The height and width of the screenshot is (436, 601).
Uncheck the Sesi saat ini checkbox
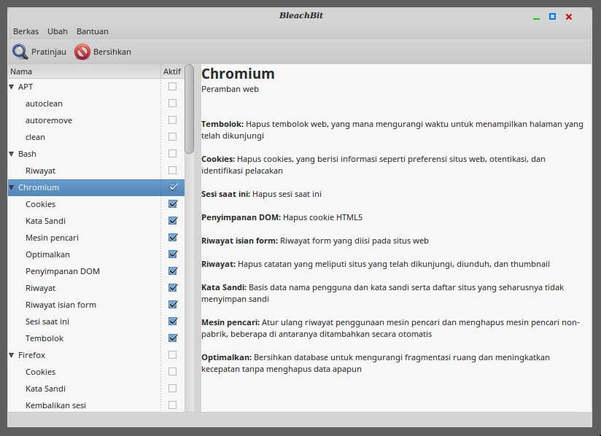174,321
